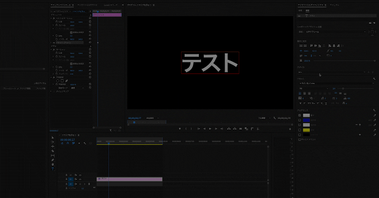Screen dimensions: 379x198
Task: Step back one frame in the Program monitor
Action: (x=205, y=129)
